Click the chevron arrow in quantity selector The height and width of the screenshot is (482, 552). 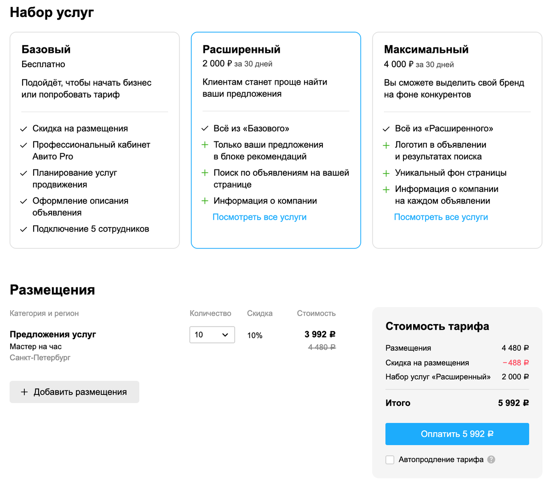click(x=225, y=335)
